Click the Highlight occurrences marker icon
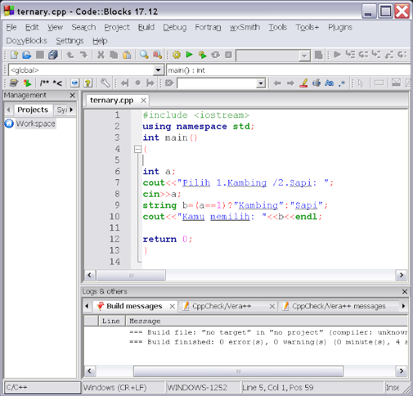Screen dimensions: 413x396 pos(304,83)
